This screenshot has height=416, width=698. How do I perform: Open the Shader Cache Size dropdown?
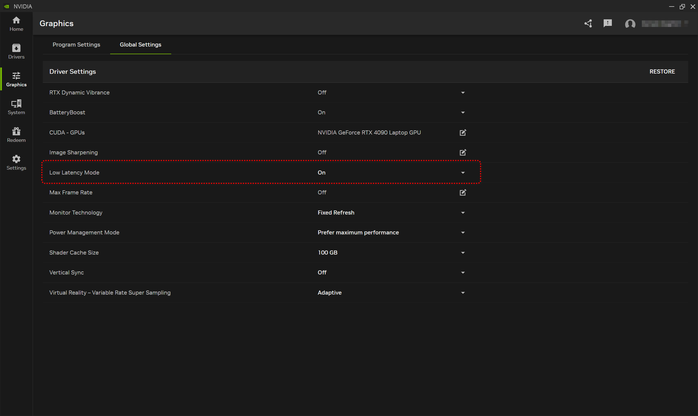463,253
